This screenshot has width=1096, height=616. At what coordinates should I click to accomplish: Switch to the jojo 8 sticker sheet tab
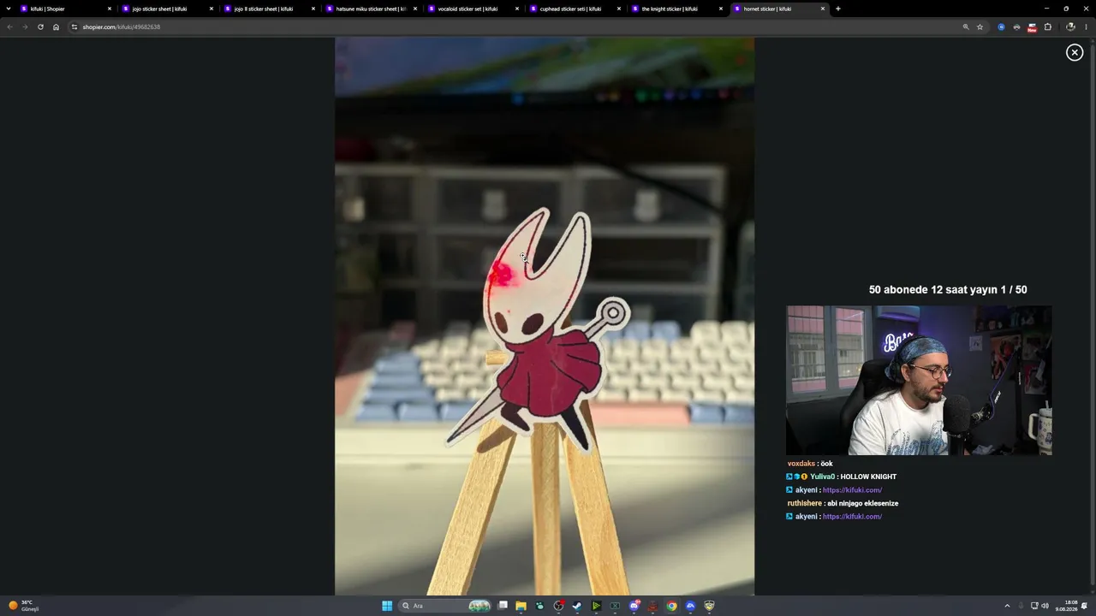pyautogui.click(x=269, y=9)
